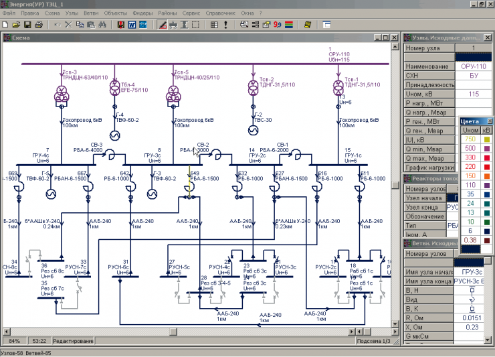The width and height of the screenshot is (495, 357).
Task: Click the I-beam shaped toolbar icon
Action: pyautogui.click(x=185, y=25)
